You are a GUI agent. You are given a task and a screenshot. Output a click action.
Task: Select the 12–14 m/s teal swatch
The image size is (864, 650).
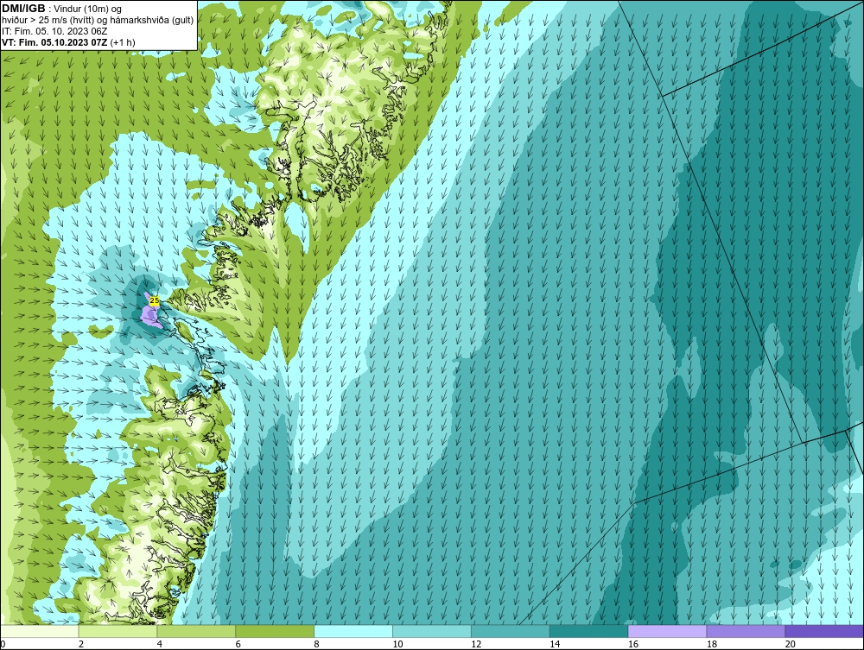511,631
